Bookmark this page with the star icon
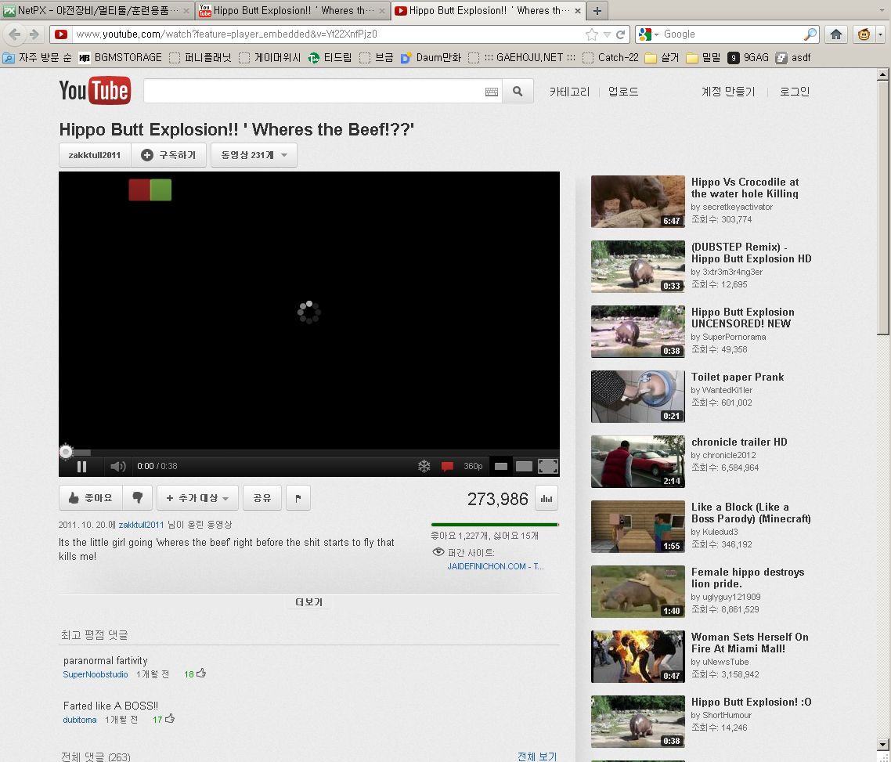 (x=592, y=34)
